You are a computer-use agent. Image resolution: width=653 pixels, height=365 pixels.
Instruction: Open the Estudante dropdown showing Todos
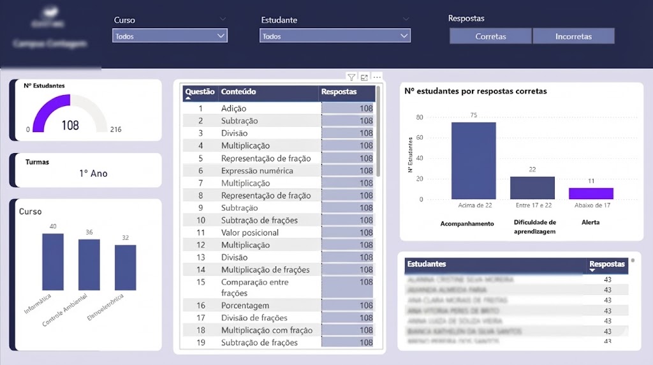click(335, 36)
